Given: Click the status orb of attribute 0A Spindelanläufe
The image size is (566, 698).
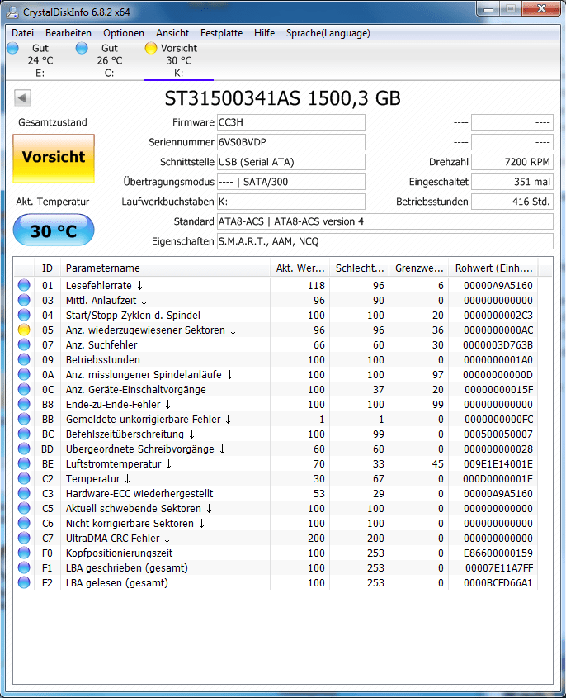Looking at the screenshot, I should point(24,374).
